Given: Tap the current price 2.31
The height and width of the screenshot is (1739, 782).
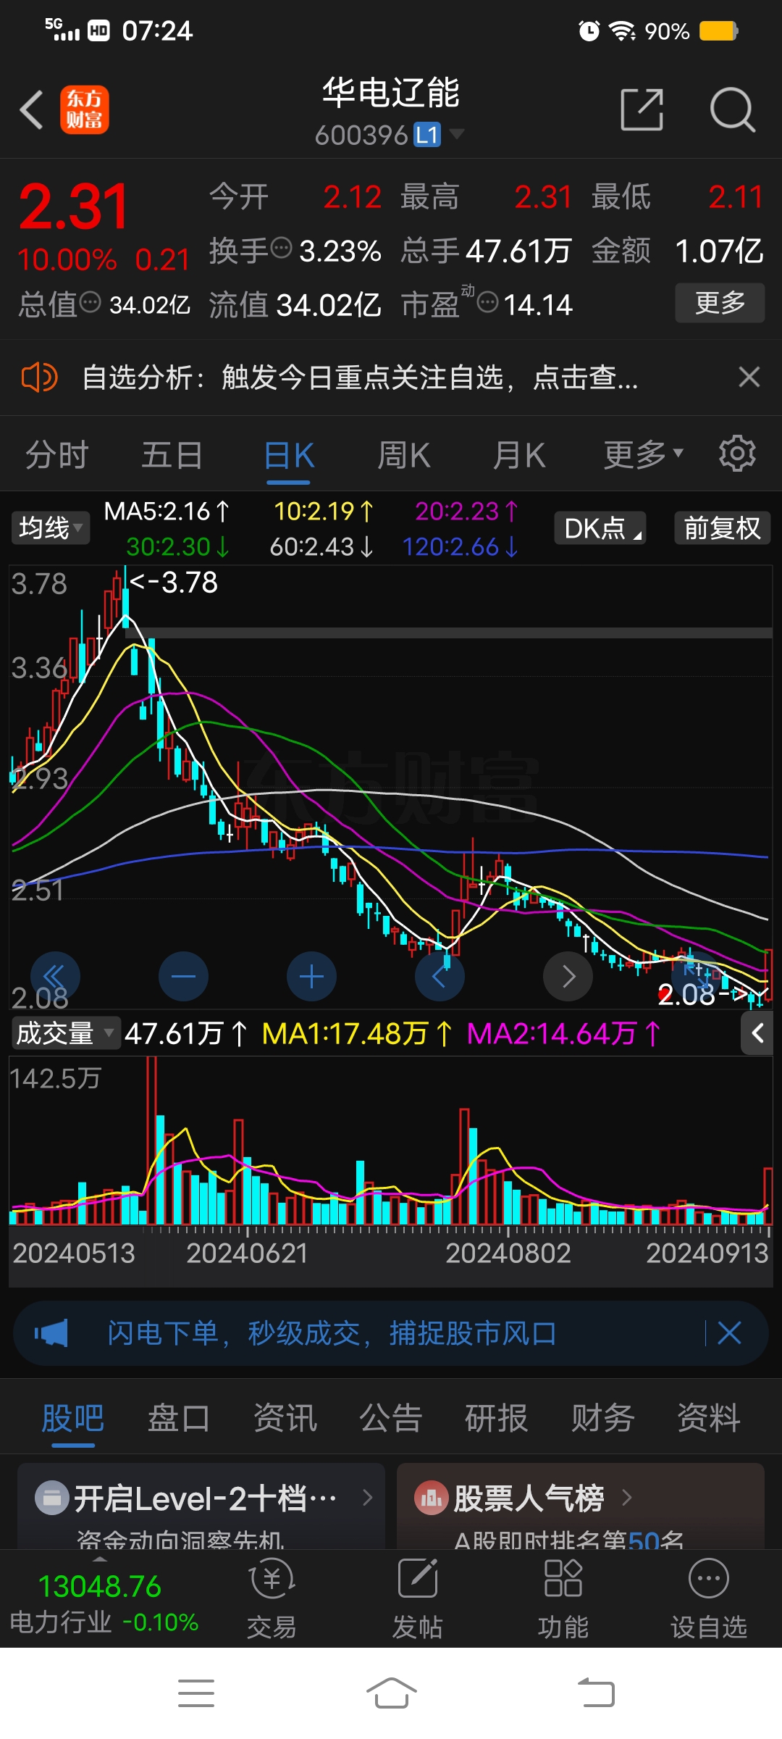Looking at the screenshot, I should tap(74, 207).
